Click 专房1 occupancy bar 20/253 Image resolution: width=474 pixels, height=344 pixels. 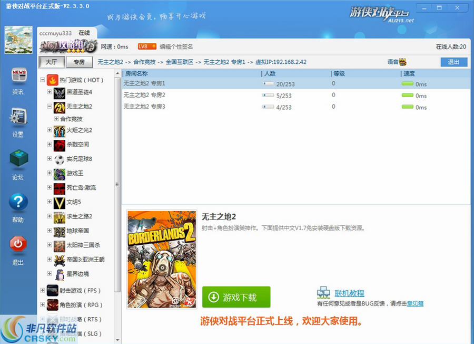[268, 83]
